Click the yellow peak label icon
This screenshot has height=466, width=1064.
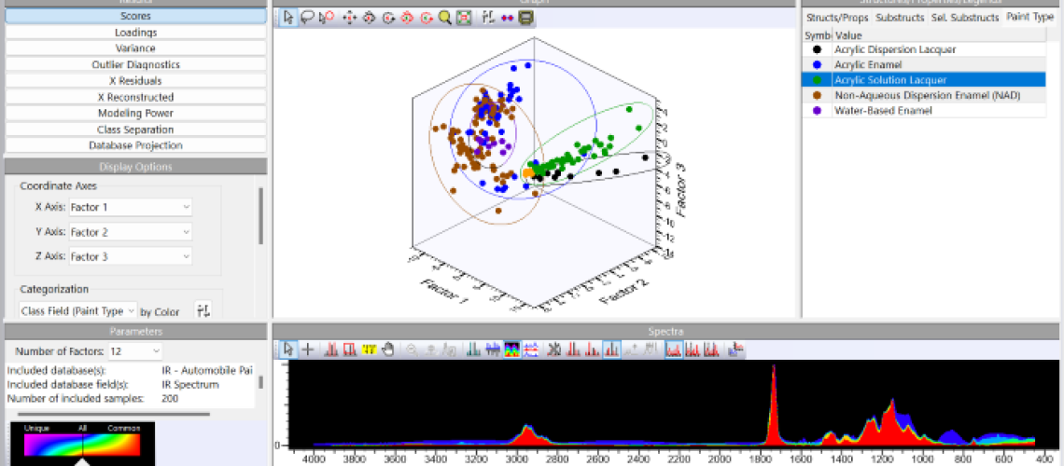tap(370, 349)
